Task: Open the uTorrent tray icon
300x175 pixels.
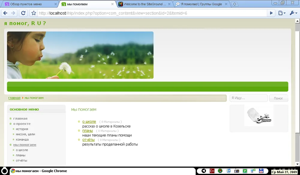Action: (x=245, y=171)
